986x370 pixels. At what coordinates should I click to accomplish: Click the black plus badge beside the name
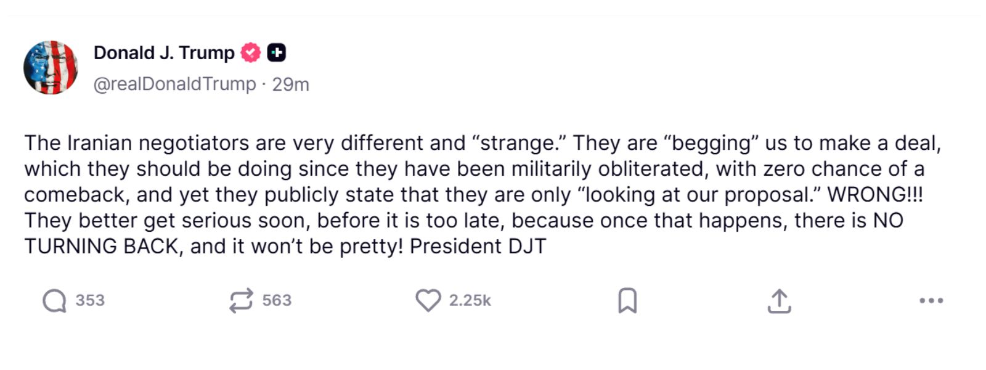pyautogui.click(x=277, y=53)
